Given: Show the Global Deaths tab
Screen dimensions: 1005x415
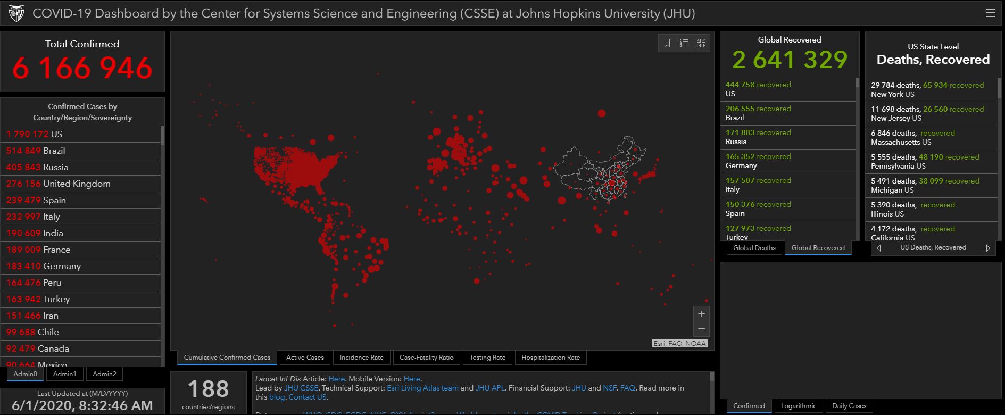Looking at the screenshot, I should [754, 248].
